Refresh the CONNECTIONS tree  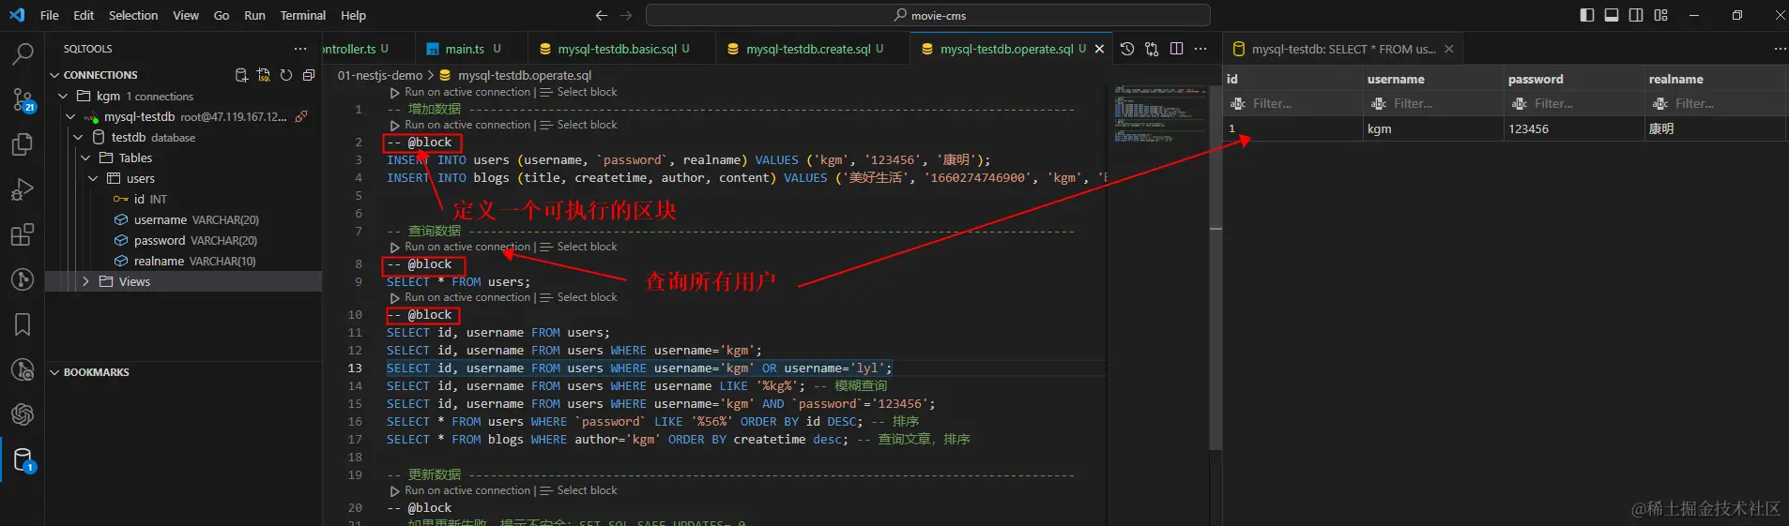click(x=286, y=75)
